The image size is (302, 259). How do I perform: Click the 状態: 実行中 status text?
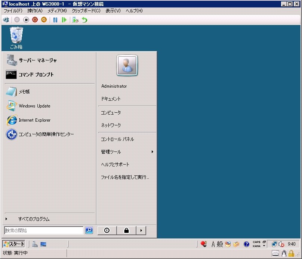[15, 253]
